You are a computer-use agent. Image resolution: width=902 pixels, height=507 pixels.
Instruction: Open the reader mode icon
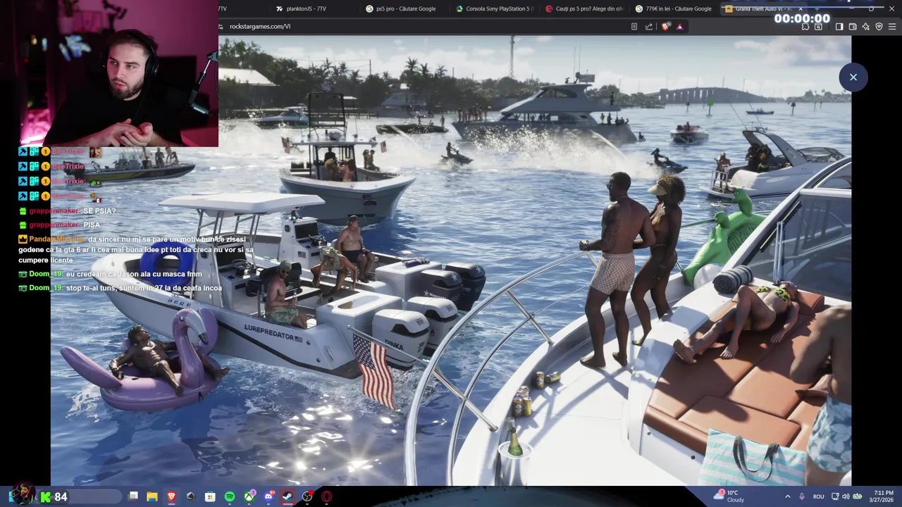click(634, 27)
